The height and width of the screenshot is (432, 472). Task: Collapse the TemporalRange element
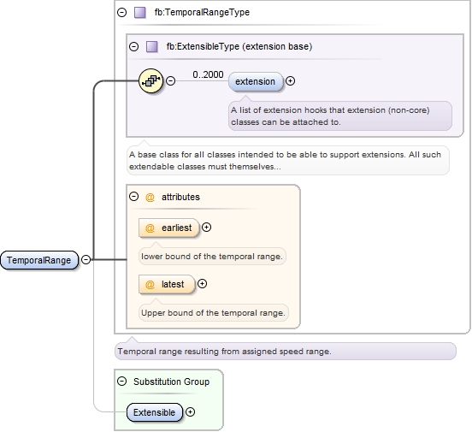pyautogui.click(x=86, y=259)
